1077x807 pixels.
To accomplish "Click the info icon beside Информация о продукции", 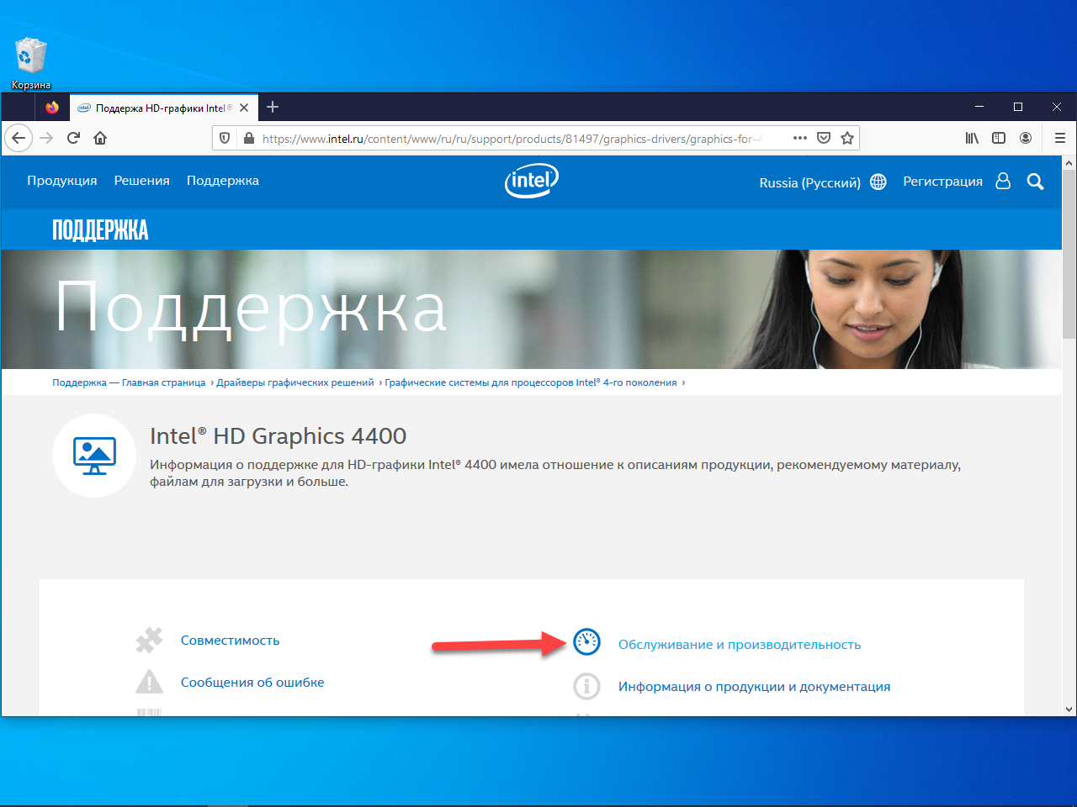I will pos(586,686).
